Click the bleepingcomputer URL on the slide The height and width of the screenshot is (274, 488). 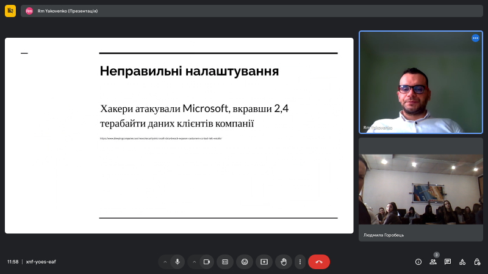click(161, 139)
